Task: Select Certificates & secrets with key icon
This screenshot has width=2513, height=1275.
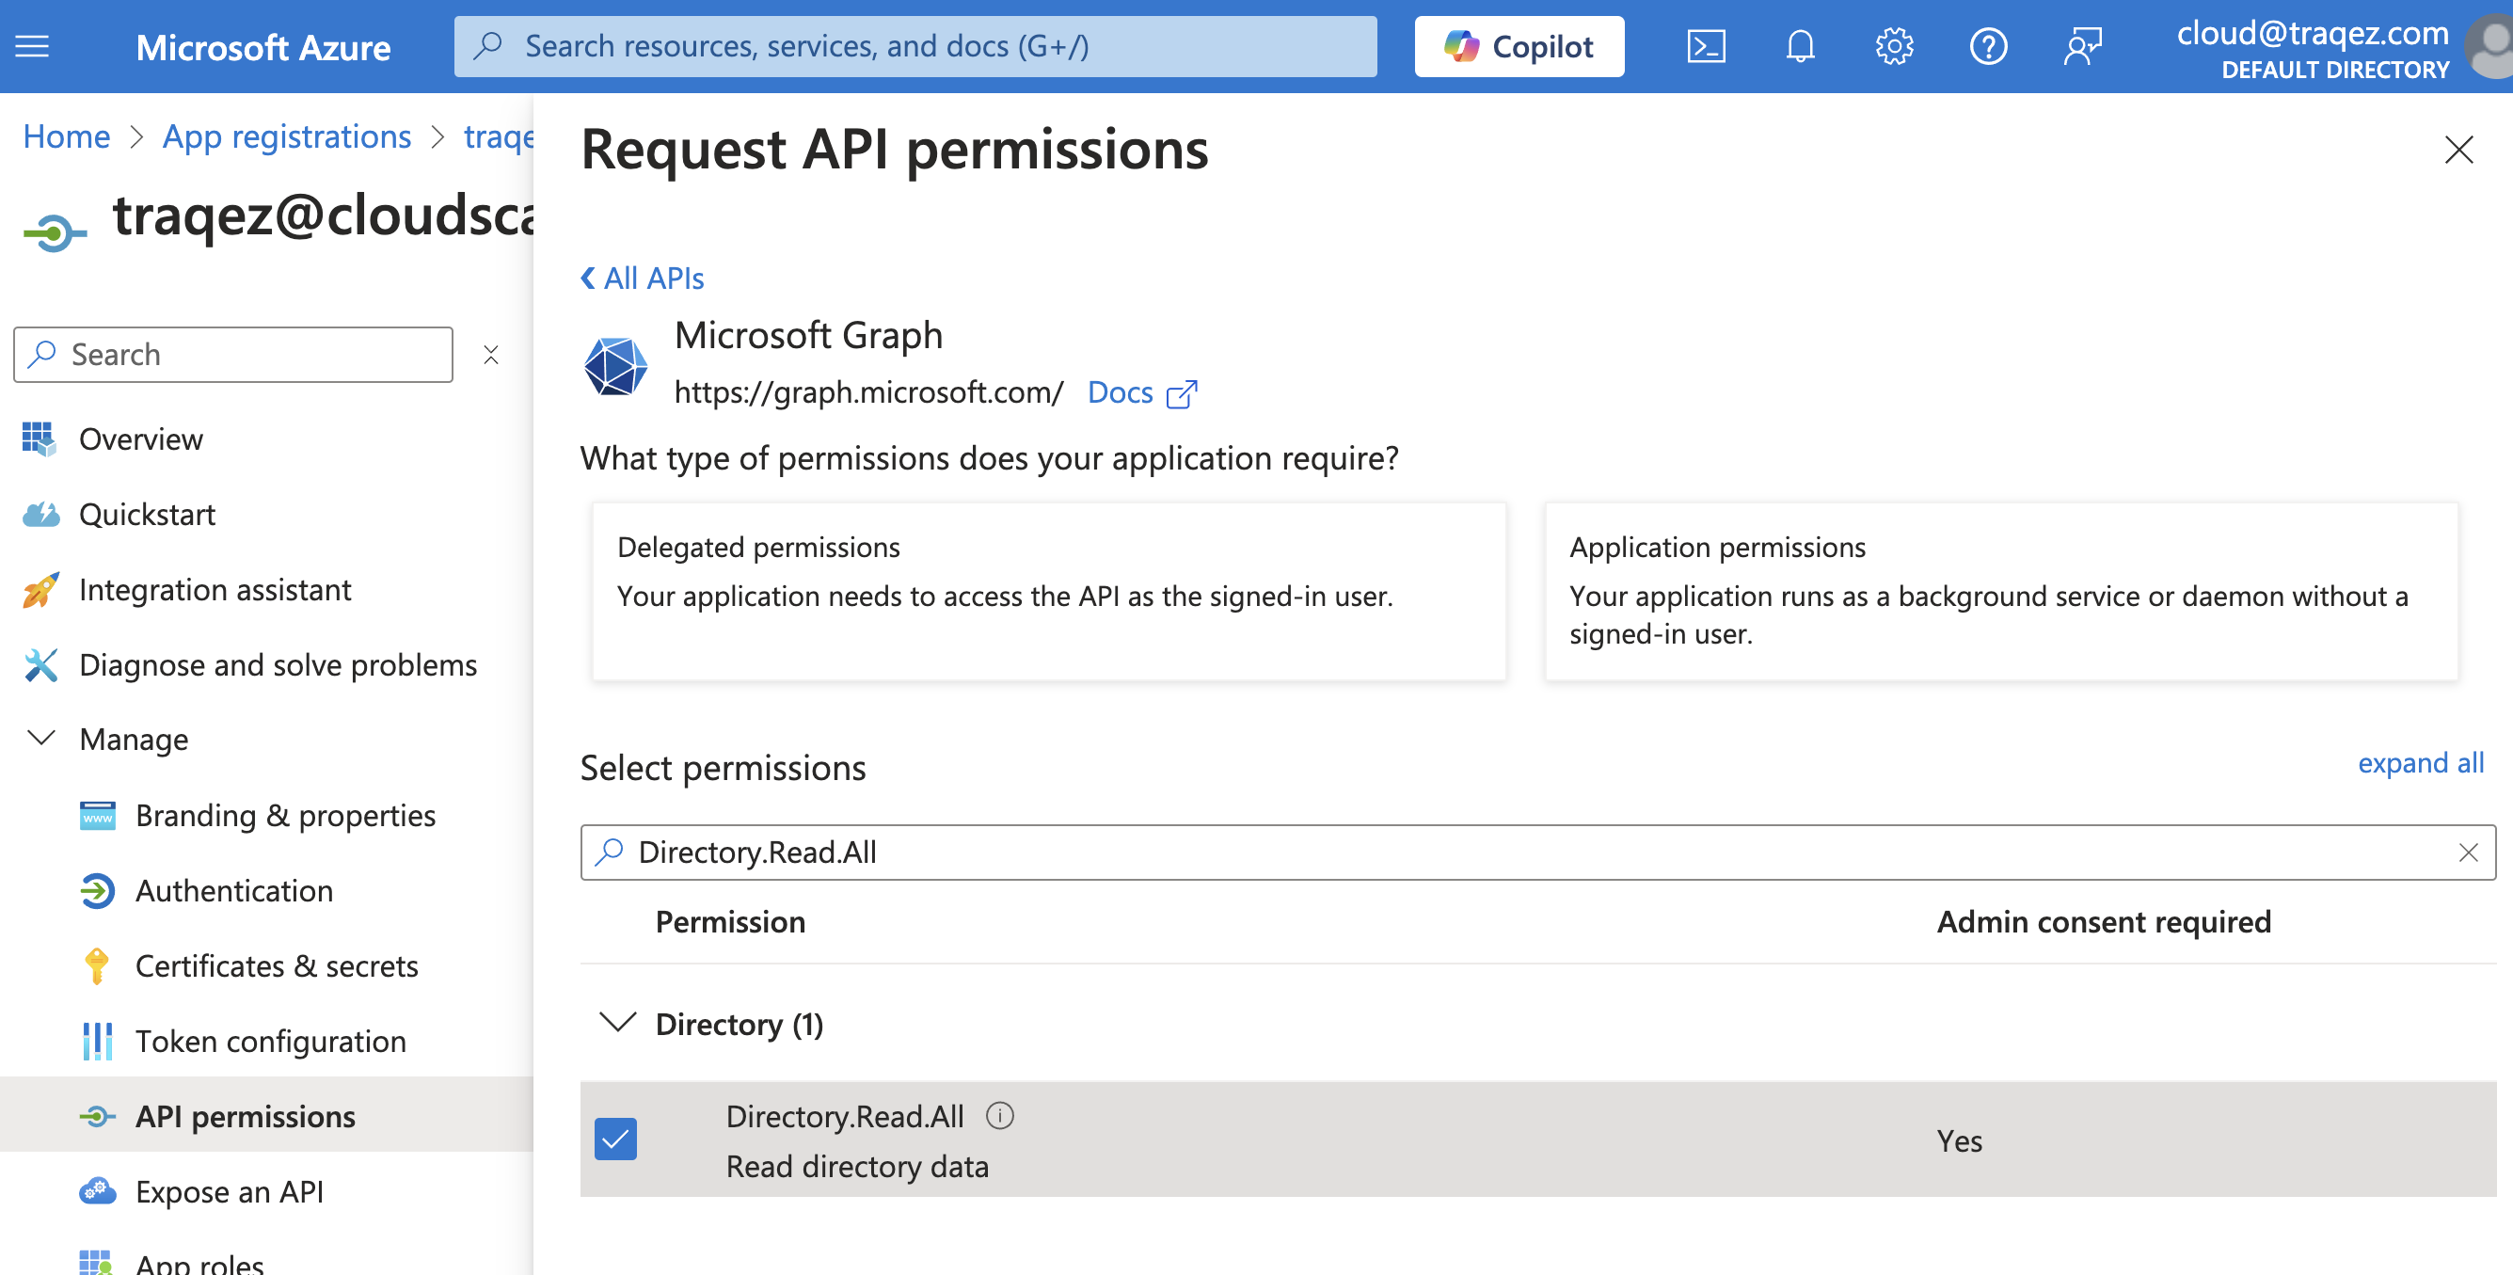Action: point(277,965)
